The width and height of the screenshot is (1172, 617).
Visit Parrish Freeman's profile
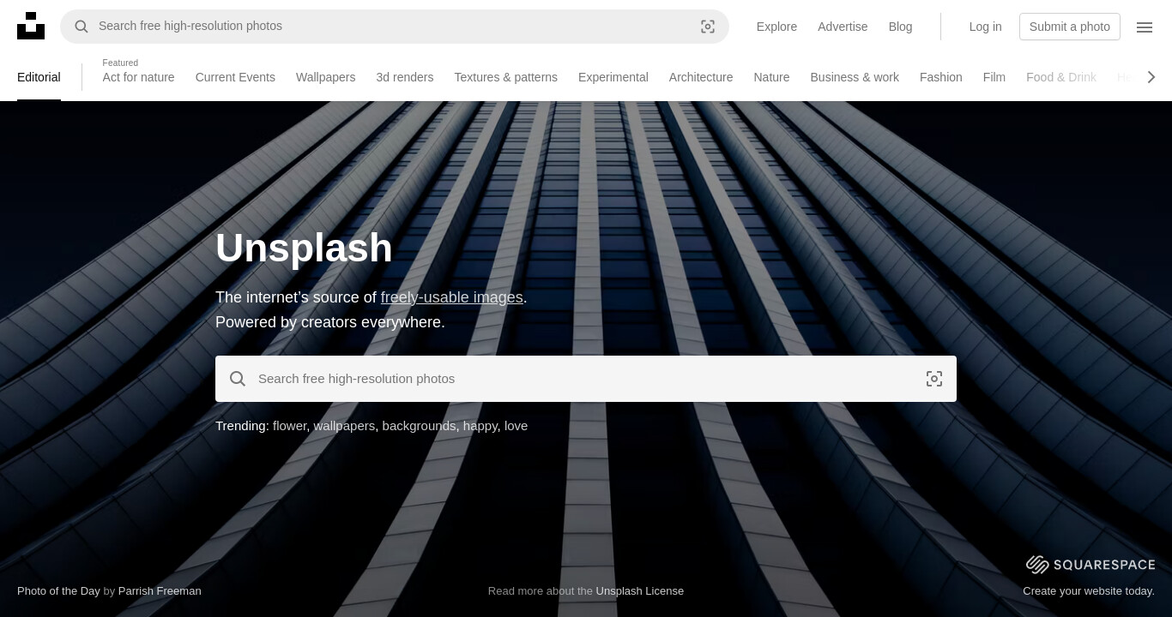(160, 590)
